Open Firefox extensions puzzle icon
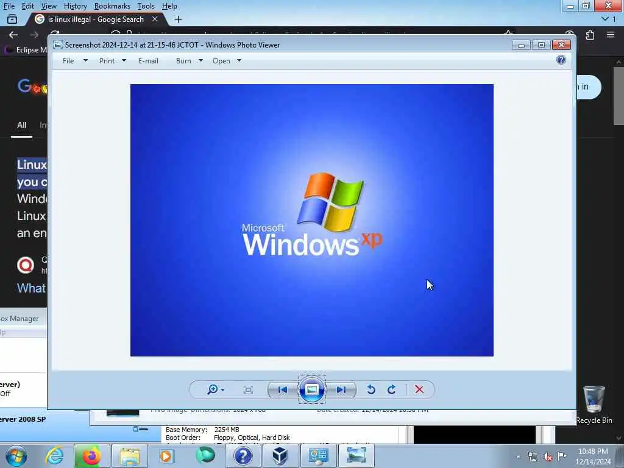Viewport: 624px width, 468px height. click(590, 35)
